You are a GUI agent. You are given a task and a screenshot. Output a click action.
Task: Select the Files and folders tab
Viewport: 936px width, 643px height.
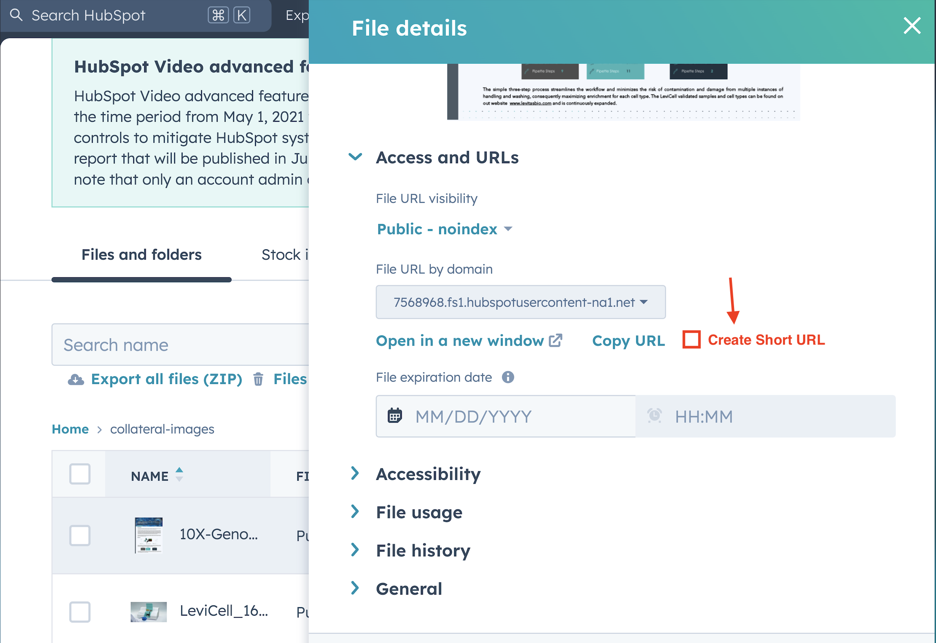(141, 255)
